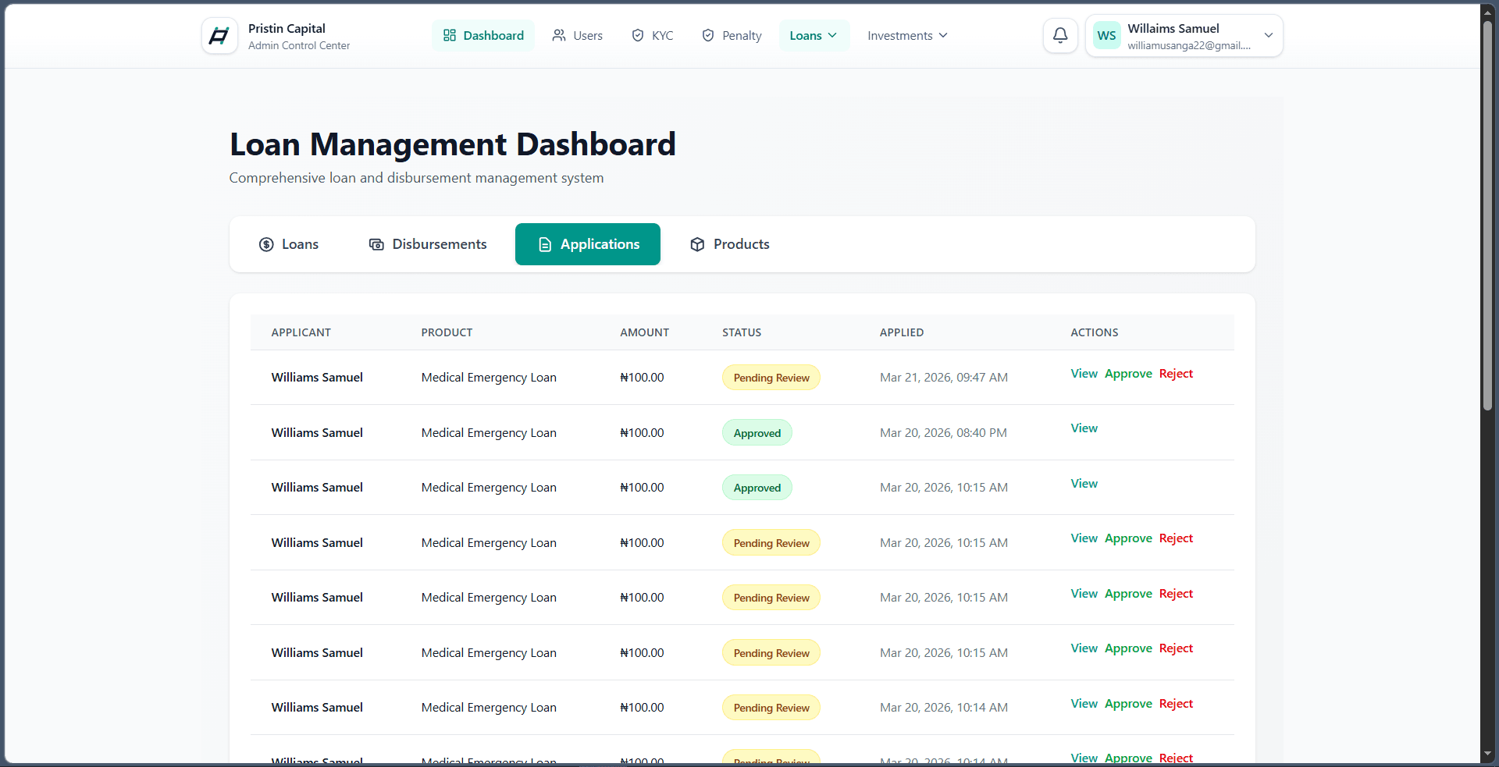Switch to the Products tab

pos(730,244)
